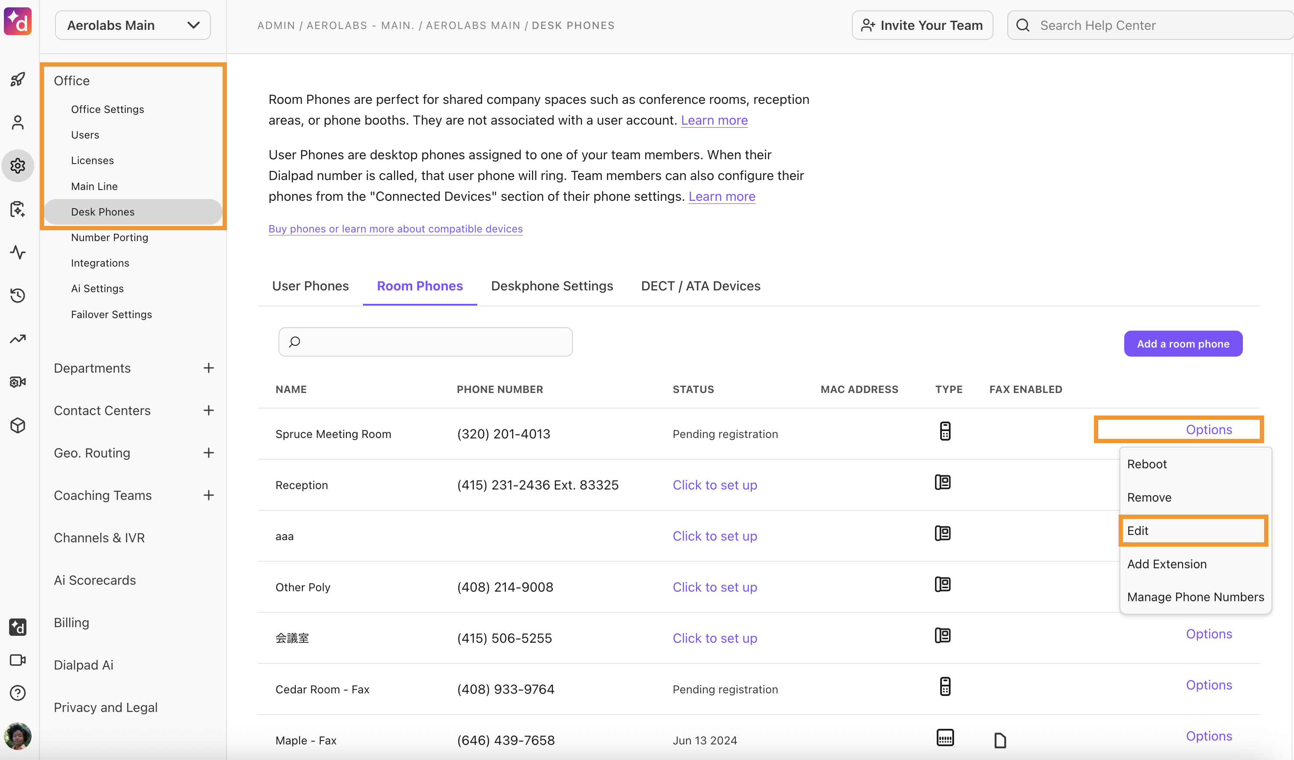Expand Contact Centers with the plus icon
Image resolution: width=1294 pixels, height=760 pixels.
coord(208,411)
